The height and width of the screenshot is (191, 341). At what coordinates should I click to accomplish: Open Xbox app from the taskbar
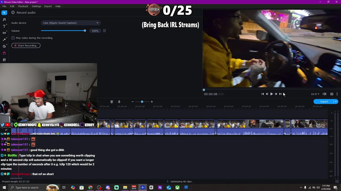click(x=177, y=188)
